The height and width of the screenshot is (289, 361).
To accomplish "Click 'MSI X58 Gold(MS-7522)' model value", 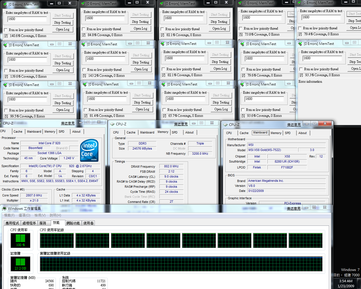I will tap(272, 150).
